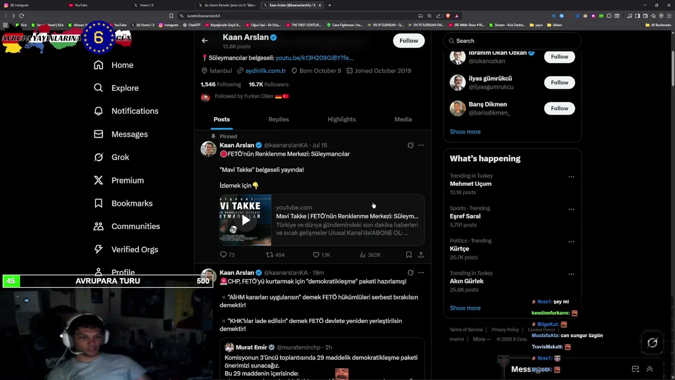
Task: Open more options on the pinned post
Action: [421, 145]
